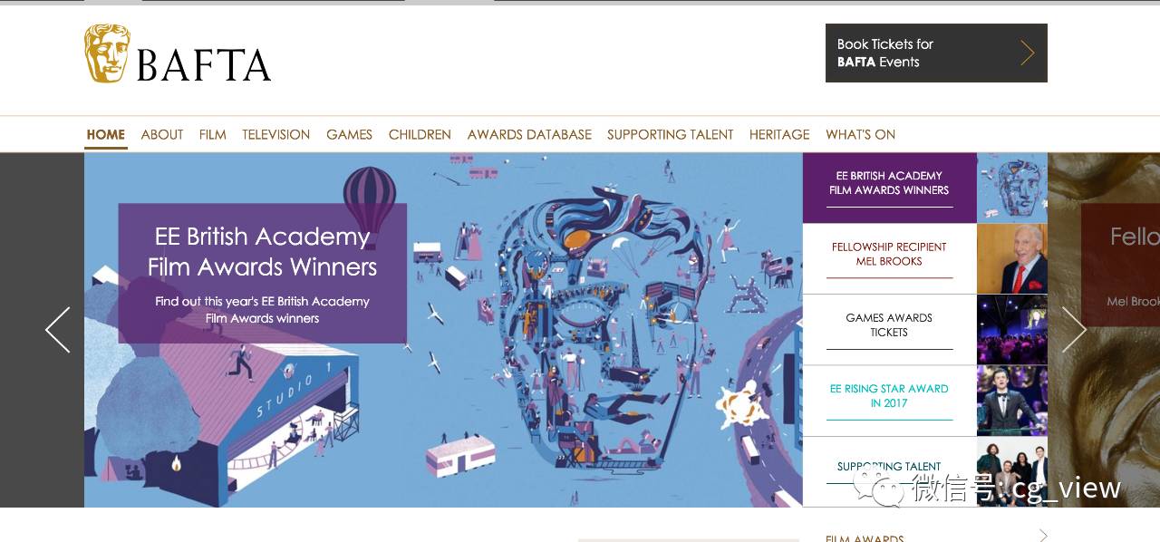The height and width of the screenshot is (542, 1160).
Task: Select Fellowship Recipient Mel Brooks slide
Action: [x=889, y=259]
